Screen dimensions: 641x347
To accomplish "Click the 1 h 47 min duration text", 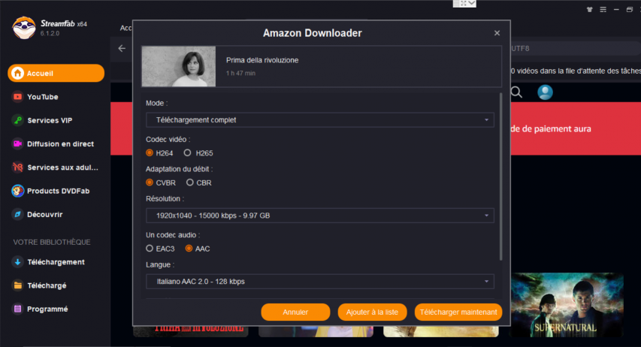I will 240,73.
